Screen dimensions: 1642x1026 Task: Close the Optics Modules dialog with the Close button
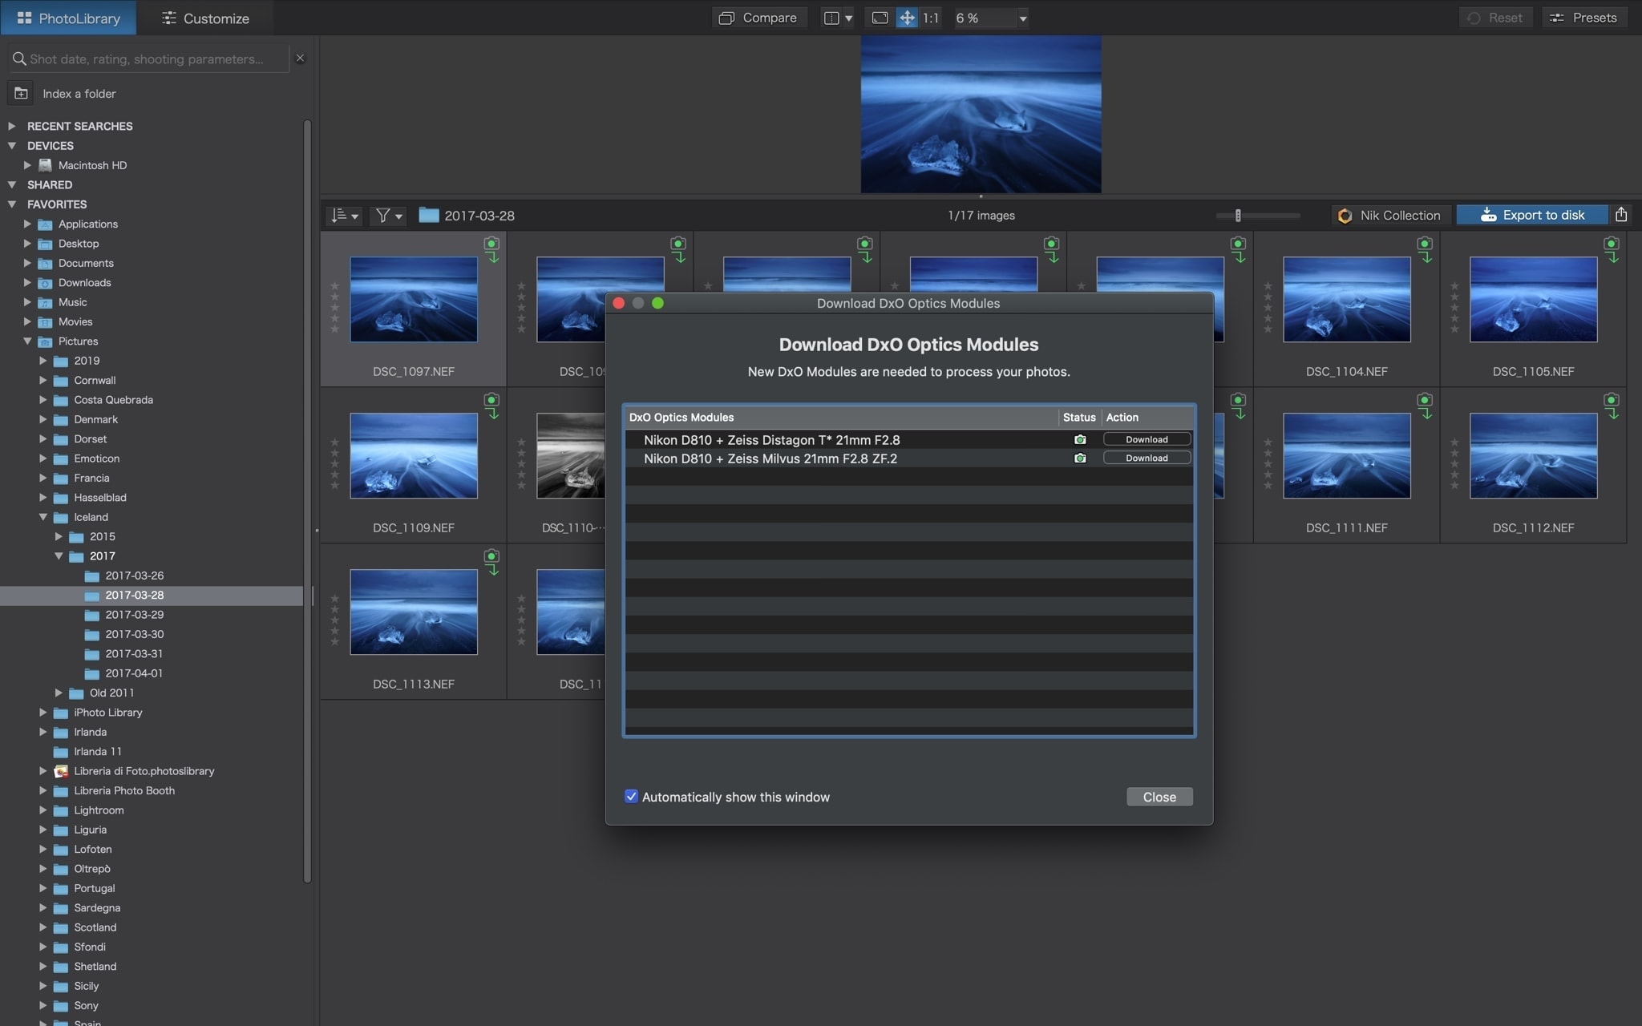1159,796
